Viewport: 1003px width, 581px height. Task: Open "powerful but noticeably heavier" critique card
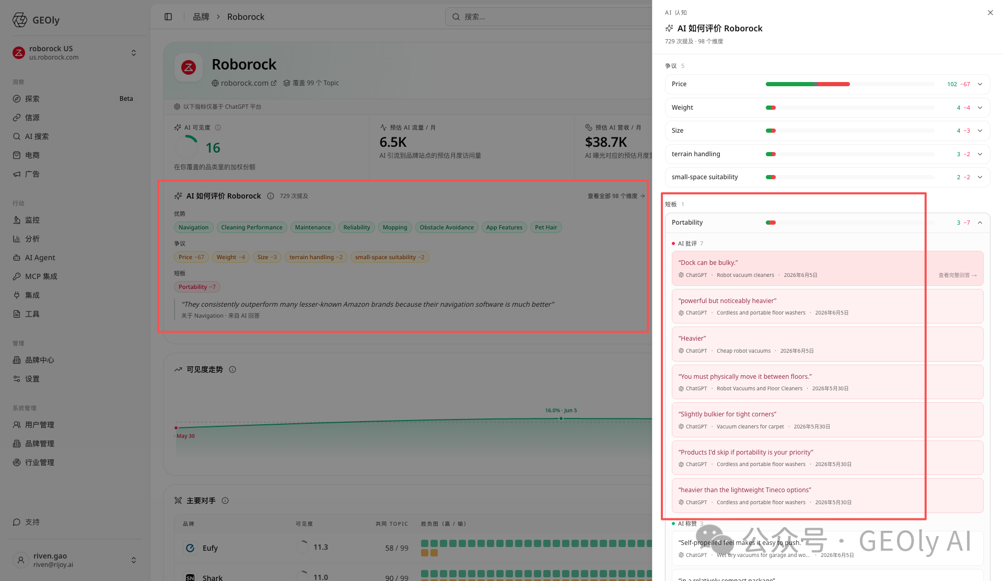click(827, 306)
